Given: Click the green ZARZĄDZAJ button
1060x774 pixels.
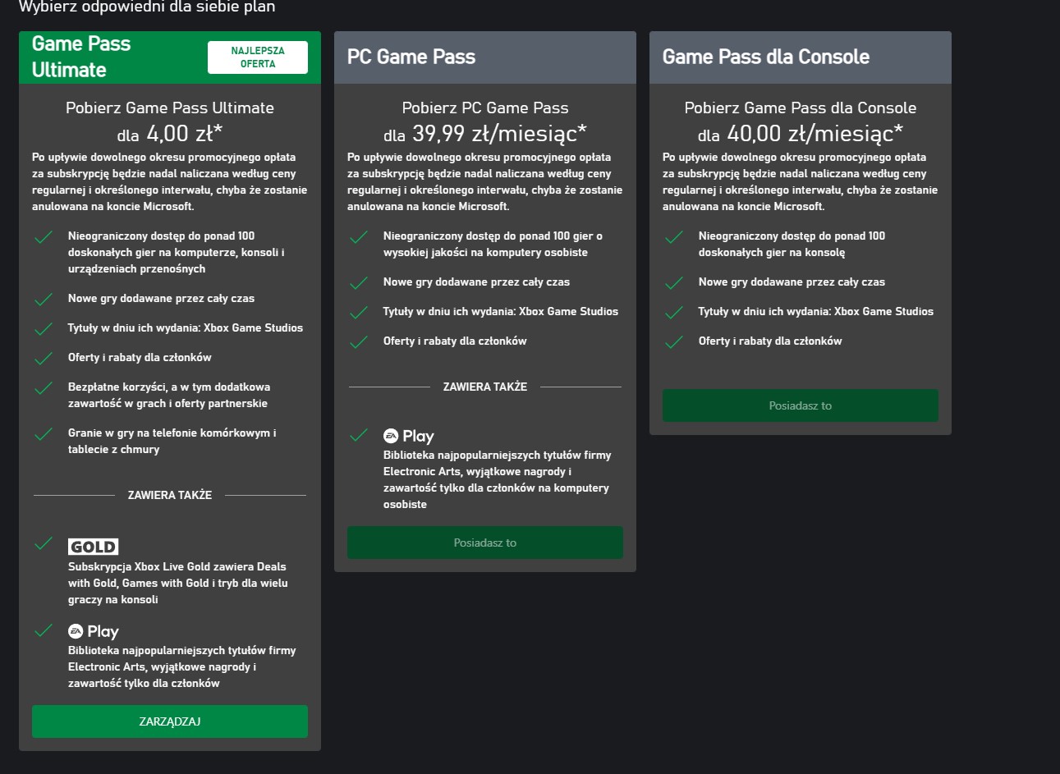Looking at the screenshot, I should (170, 721).
